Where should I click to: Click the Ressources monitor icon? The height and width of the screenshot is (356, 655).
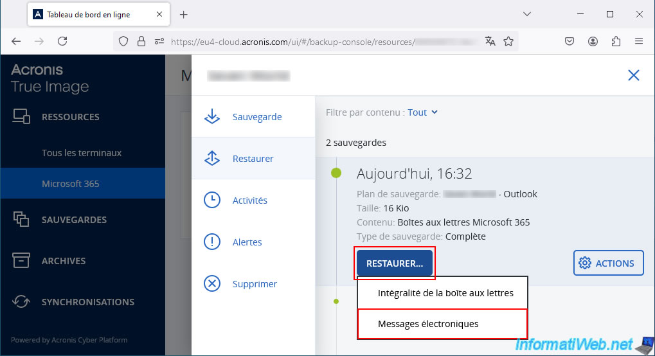tap(21, 116)
